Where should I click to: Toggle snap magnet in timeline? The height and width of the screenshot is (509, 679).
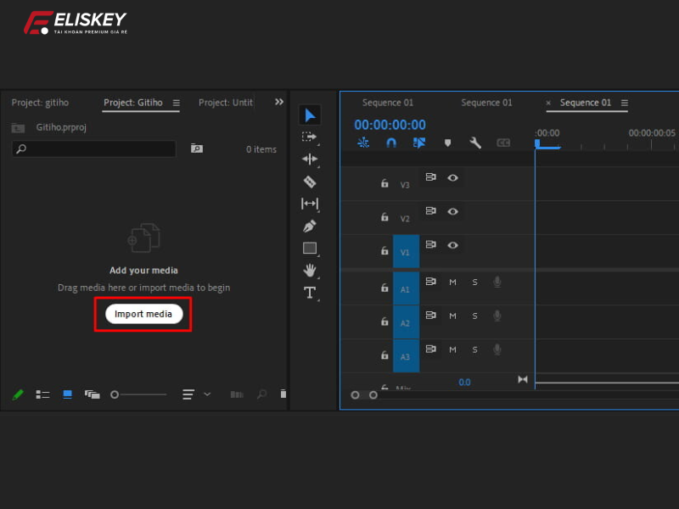[x=391, y=143]
